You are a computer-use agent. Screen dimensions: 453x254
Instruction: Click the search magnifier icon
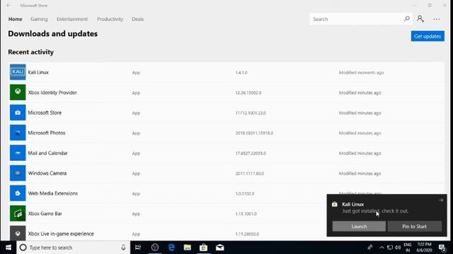(x=407, y=19)
